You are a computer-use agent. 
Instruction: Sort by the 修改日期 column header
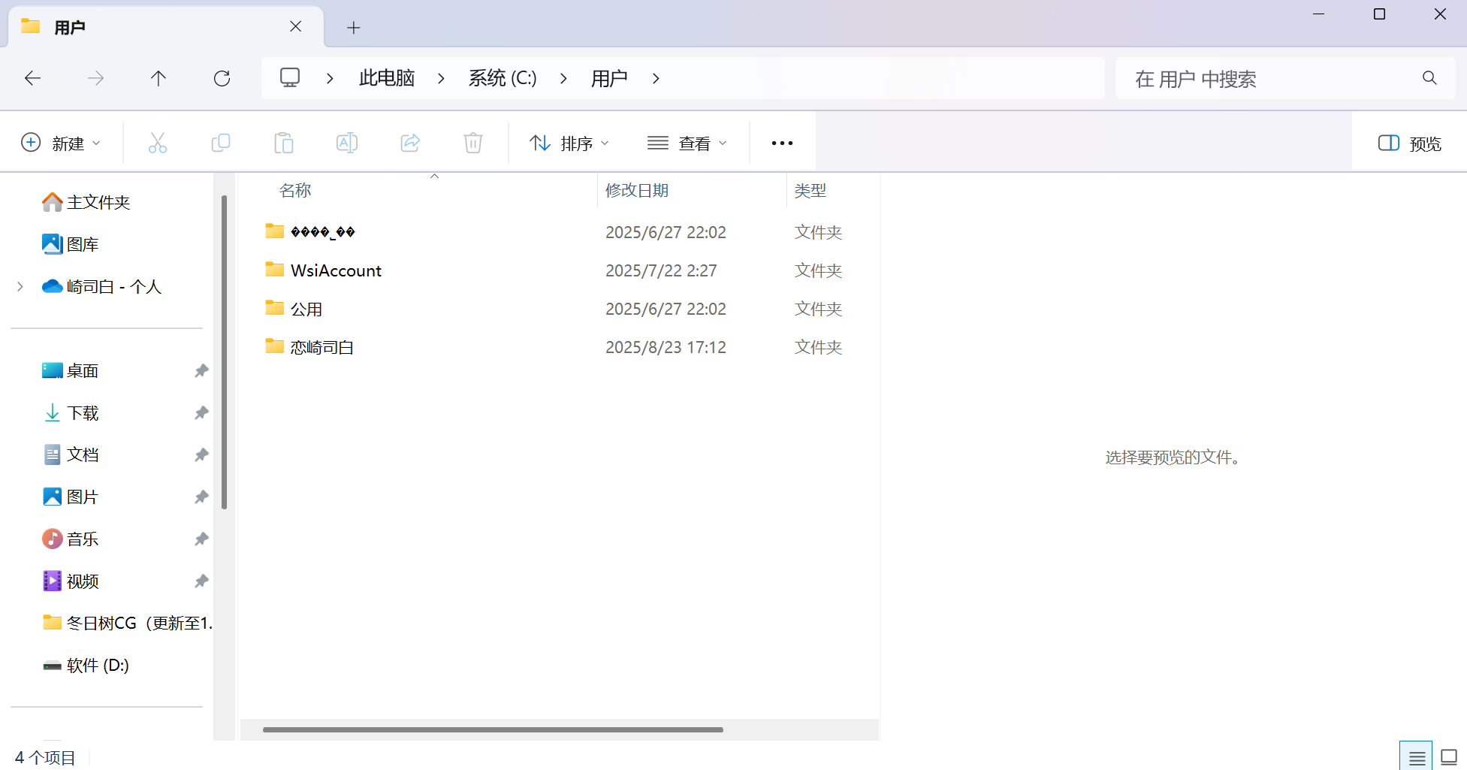coord(637,190)
